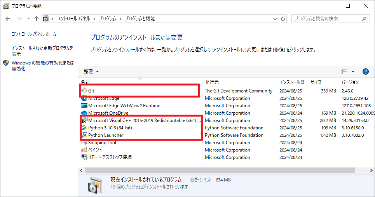Open Windows の機能の有効化または無効化 link
The image size is (375, 197).
pyautogui.click(x=42, y=66)
